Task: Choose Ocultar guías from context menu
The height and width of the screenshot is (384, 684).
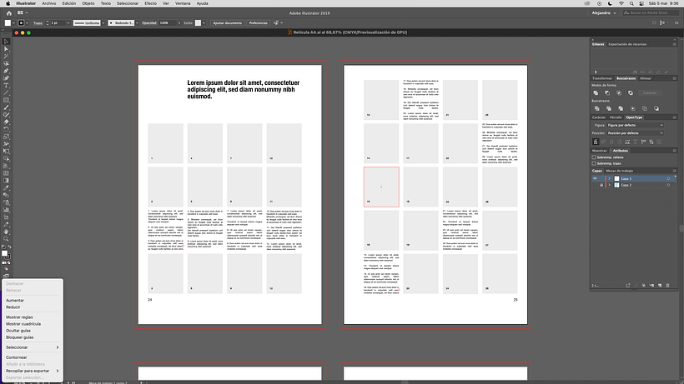Action: click(18, 331)
